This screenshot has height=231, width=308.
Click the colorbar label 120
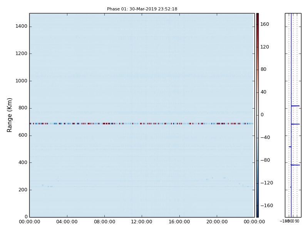coord(264,47)
